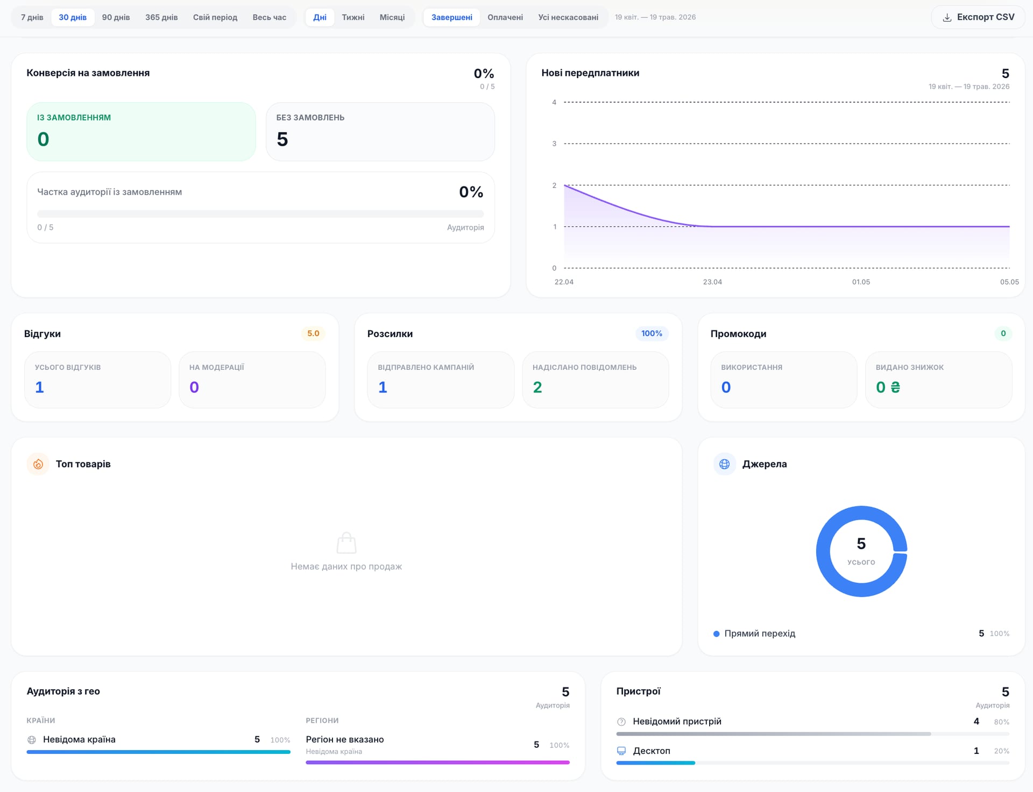Show Усі нескасовані orders

[x=568, y=17]
